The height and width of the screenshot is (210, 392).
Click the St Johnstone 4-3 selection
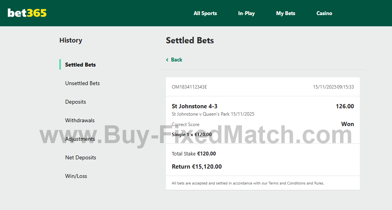pos(194,106)
